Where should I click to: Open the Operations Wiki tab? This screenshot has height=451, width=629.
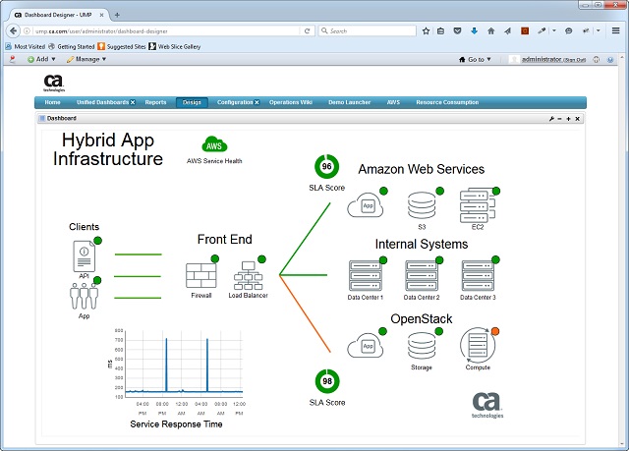click(292, 102)
